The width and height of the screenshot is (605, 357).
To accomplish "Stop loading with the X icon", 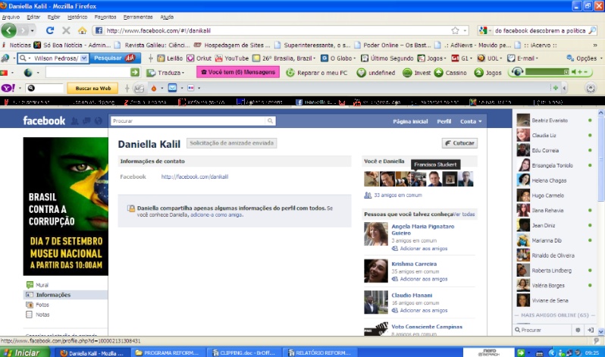I will (x=66, y=30).
